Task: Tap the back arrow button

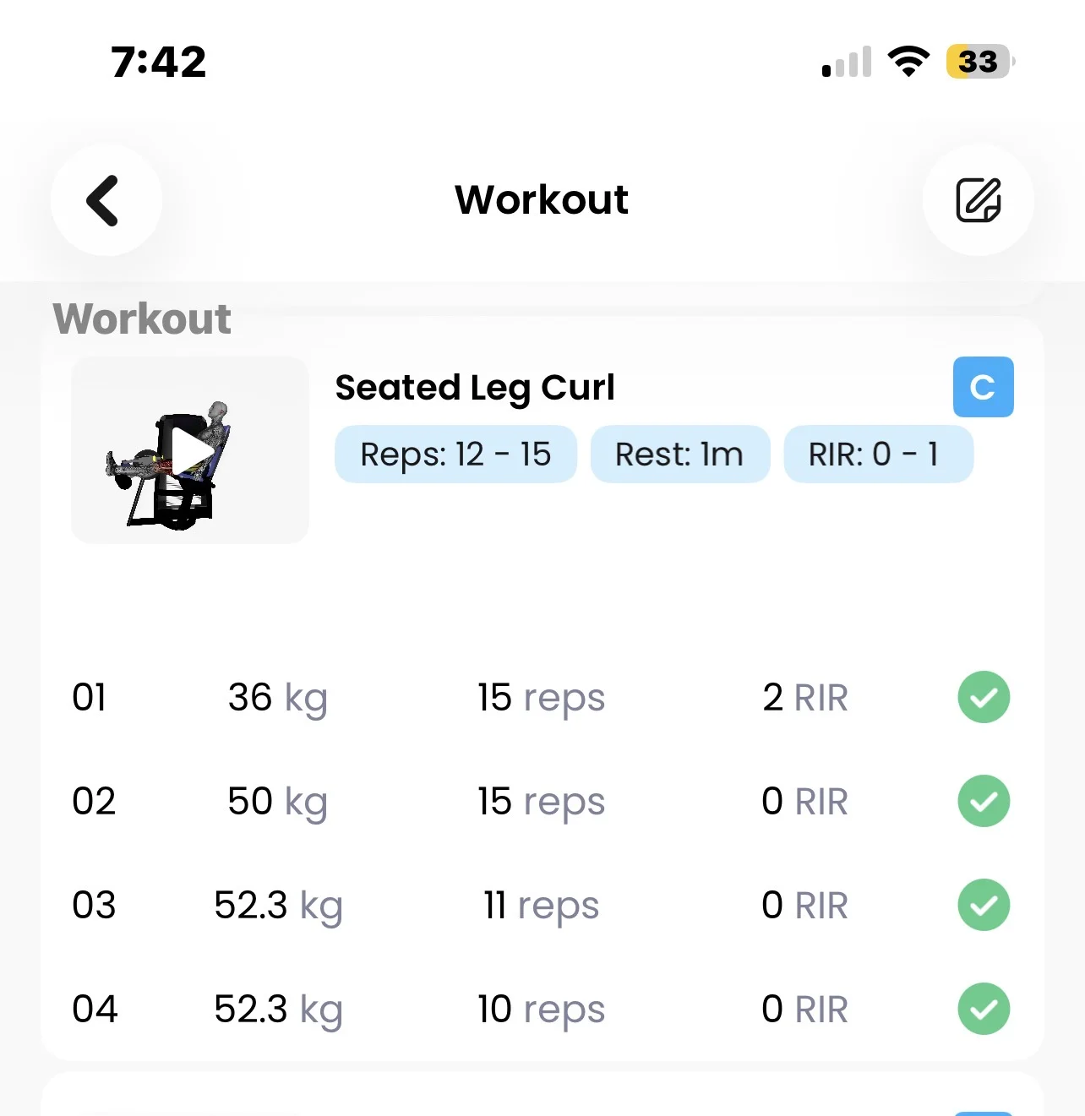Action: [106, 200]
